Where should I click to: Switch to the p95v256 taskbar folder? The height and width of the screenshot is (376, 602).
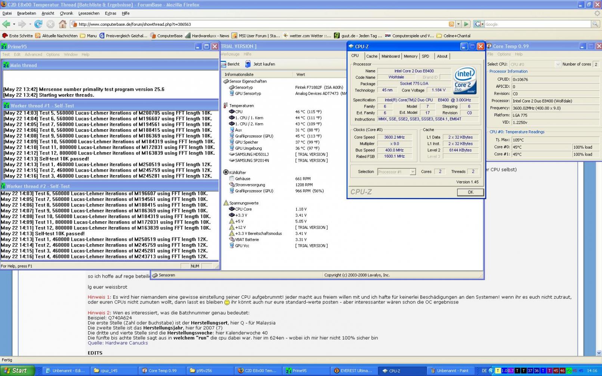pos(210,371)
